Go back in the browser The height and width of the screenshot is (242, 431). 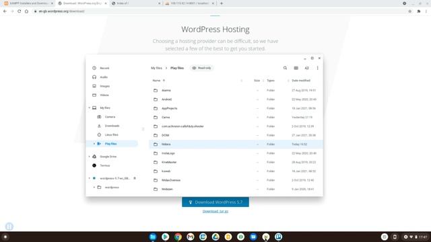point(5,11)
